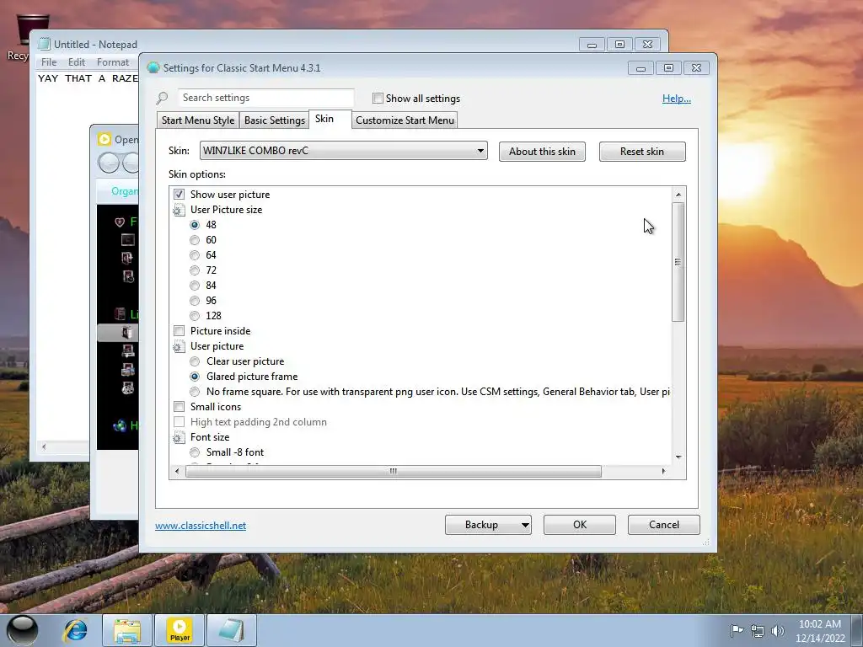Switch to Notepad taskbar icon
This screenshot has width=863, height=647.
[x=232, y=630]
